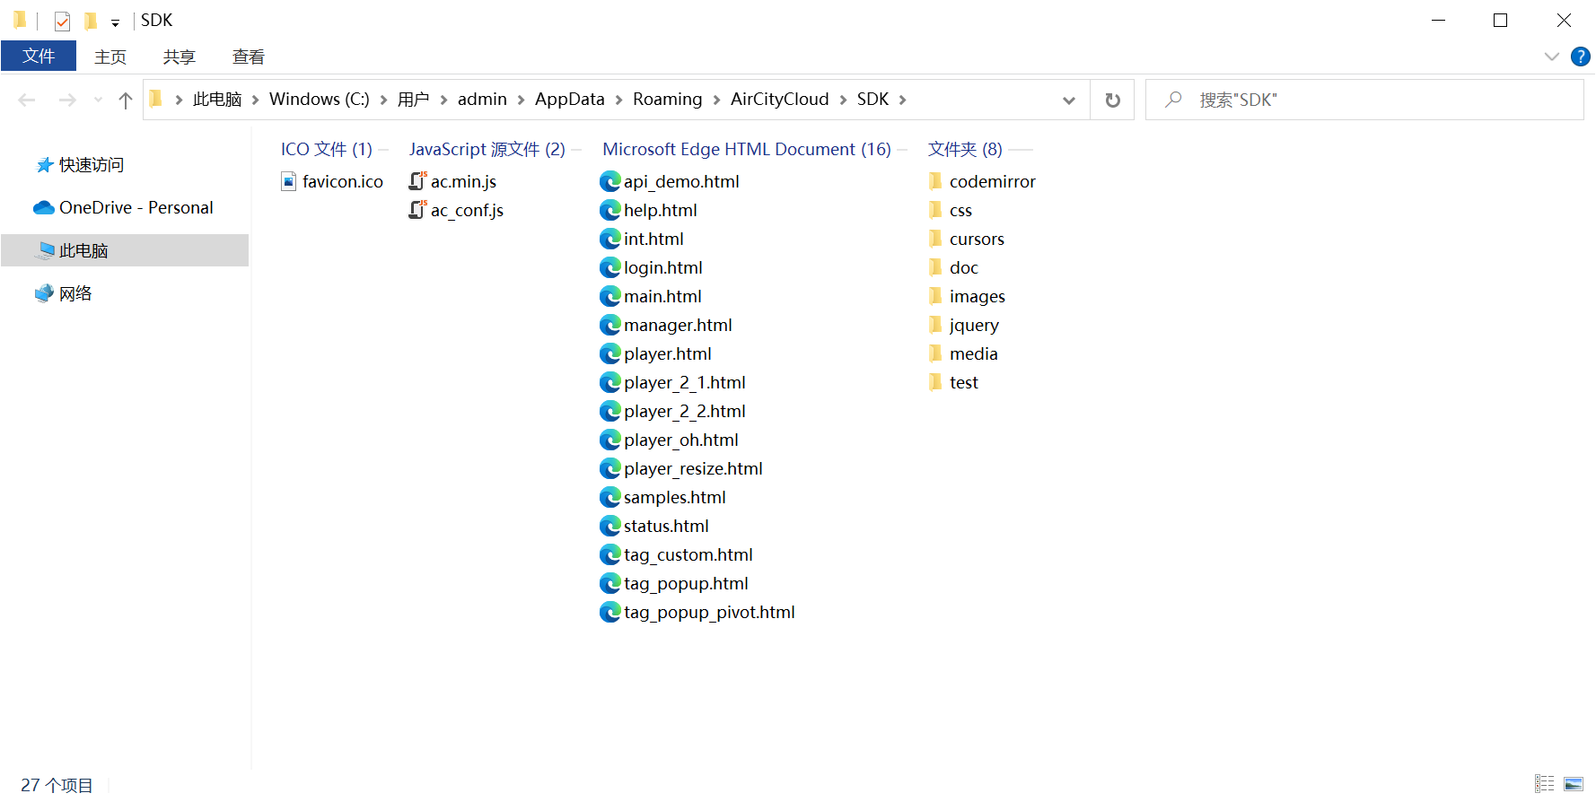This screenshot has height=802, width=1596.
Task: Open the 查看 ribbon tab
Action: point(248,57)
